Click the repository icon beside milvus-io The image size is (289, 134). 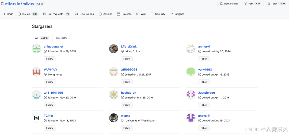[2, 4]
